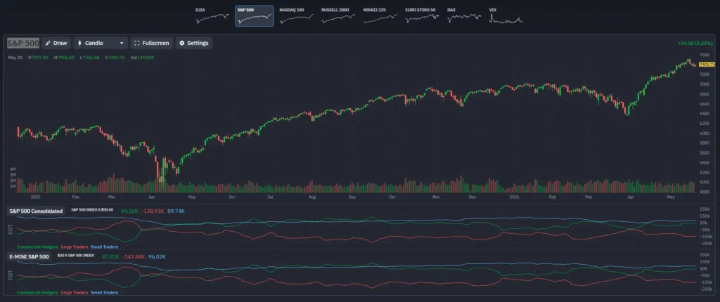Image resolution: width=720 pixels, height=302 pixels.
Task: Click the 5400 price axis label
Action: 705,162
